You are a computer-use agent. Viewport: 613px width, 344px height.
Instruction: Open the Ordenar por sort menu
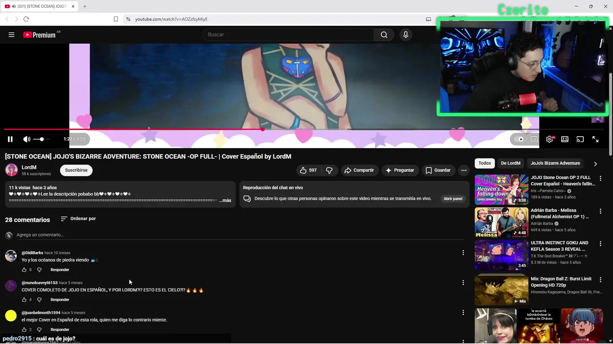[x=78, y=219]
